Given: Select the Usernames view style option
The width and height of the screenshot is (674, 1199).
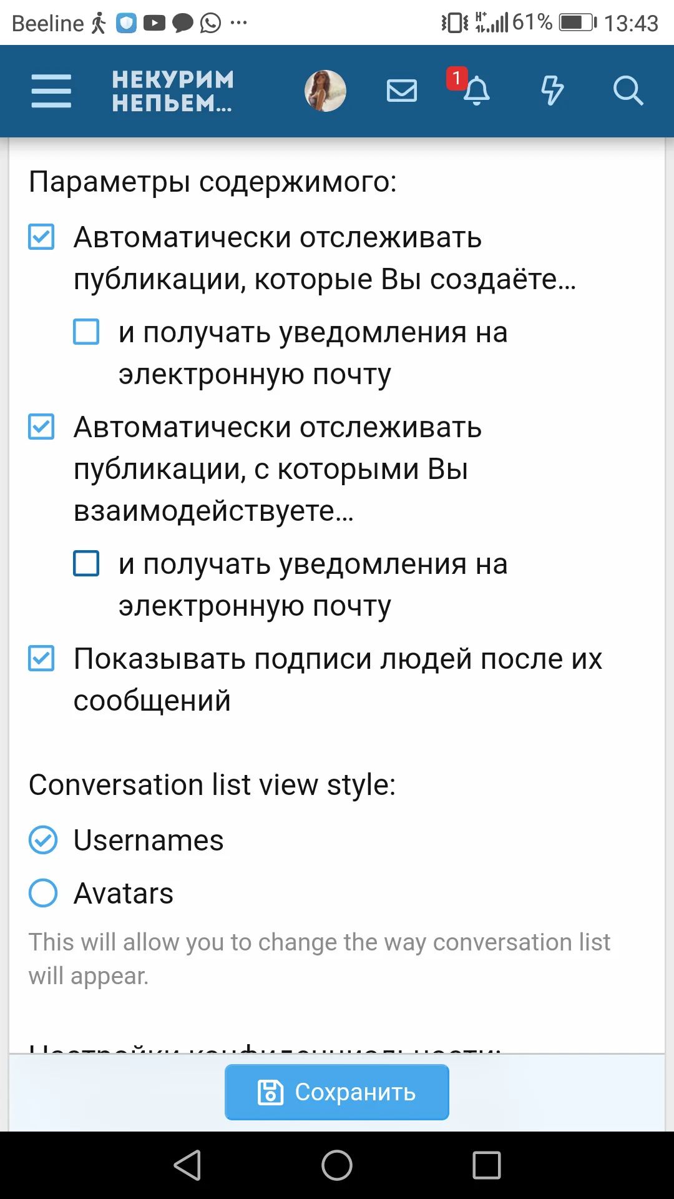Looking at the screenshot, I should point(42,841).
